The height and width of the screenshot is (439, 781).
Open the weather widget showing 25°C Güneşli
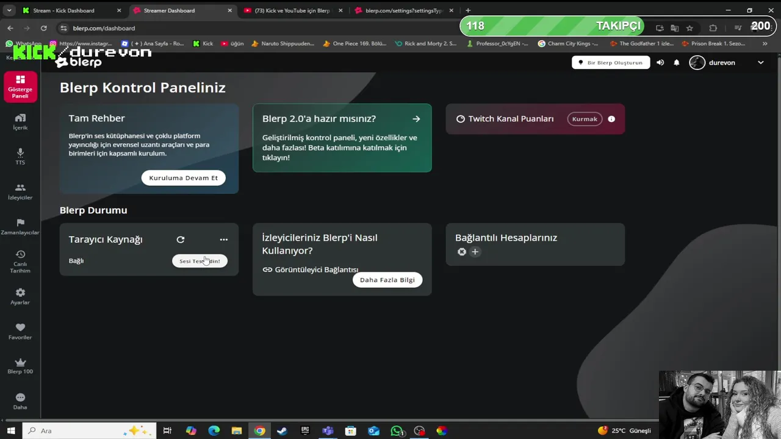[624, 430]
